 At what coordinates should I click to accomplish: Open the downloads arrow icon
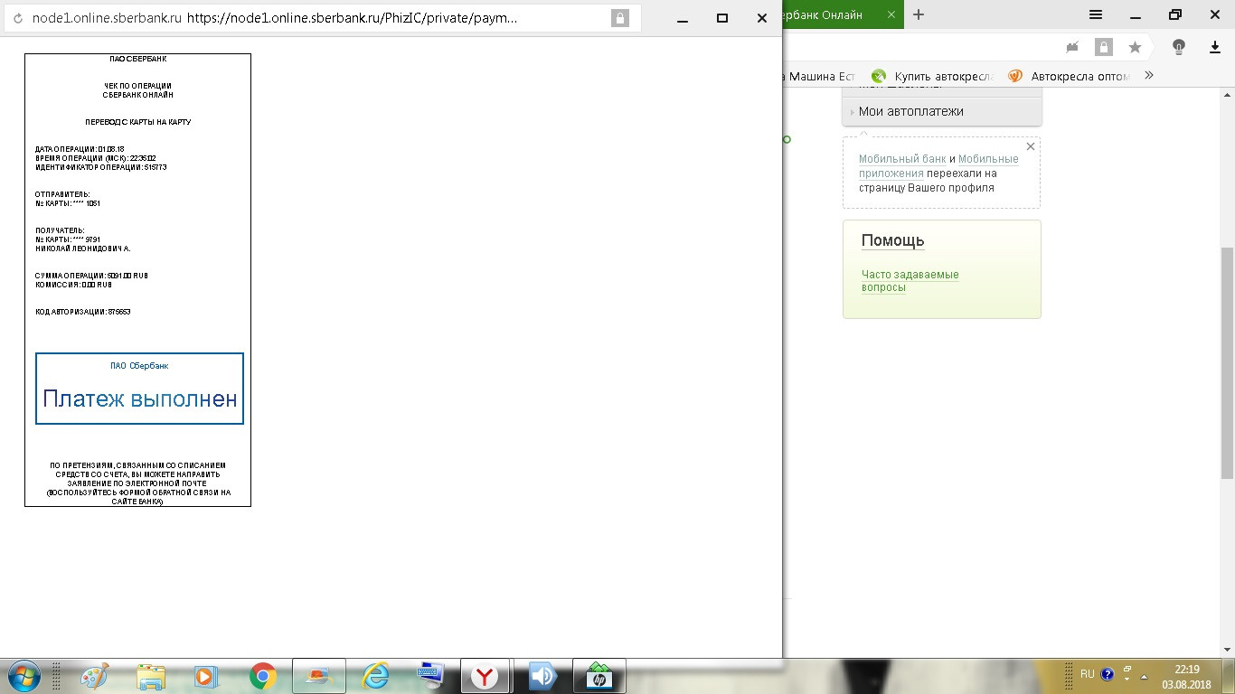pos(1215,47)
